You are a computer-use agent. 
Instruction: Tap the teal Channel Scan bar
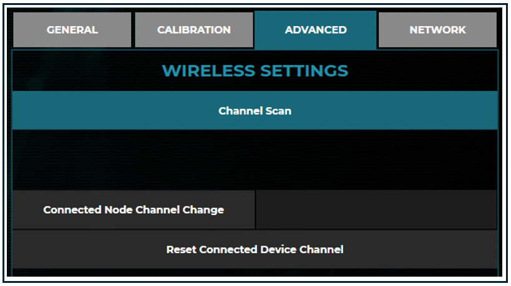click(x=255, y=111)
